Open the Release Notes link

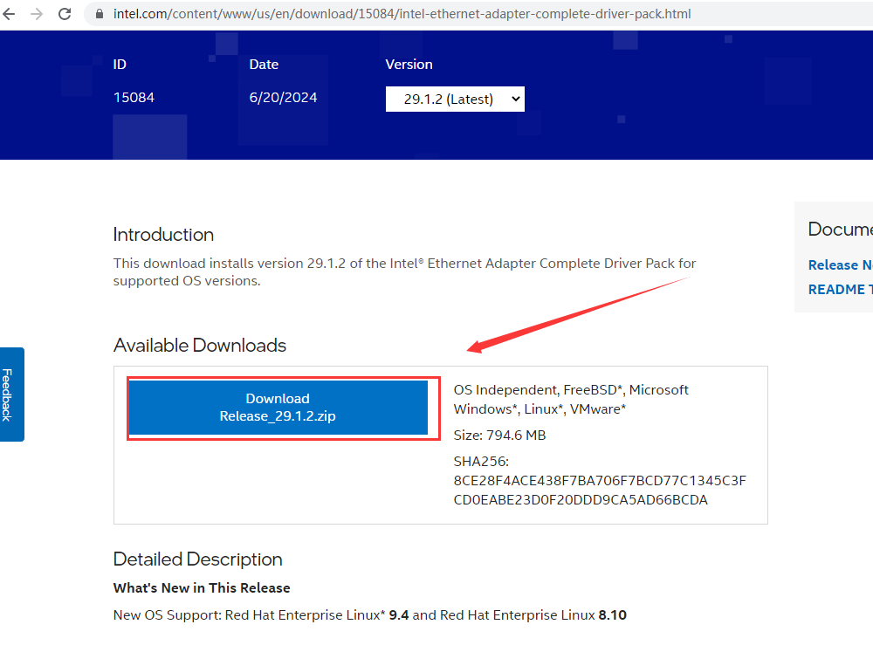840,265
